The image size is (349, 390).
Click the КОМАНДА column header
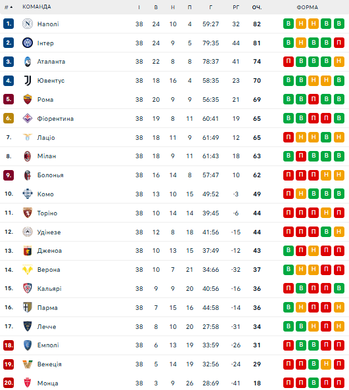point(37,7)
